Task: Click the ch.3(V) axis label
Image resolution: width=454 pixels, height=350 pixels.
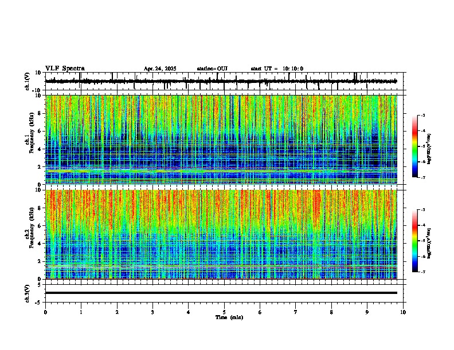Action: [x=28, y=293]
